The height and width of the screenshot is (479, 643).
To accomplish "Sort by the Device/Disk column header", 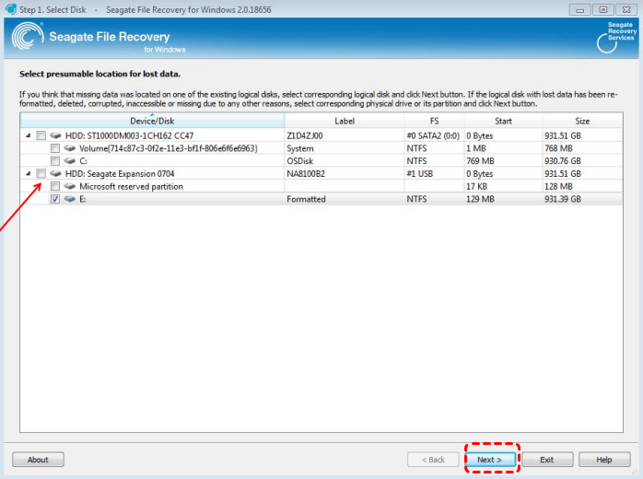I will [152, 122].
